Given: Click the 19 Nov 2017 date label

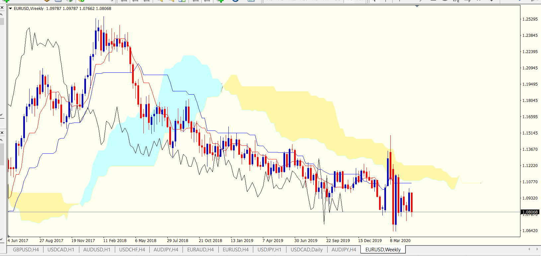Looking at the screenshot, I should click(x=83, y=241).
